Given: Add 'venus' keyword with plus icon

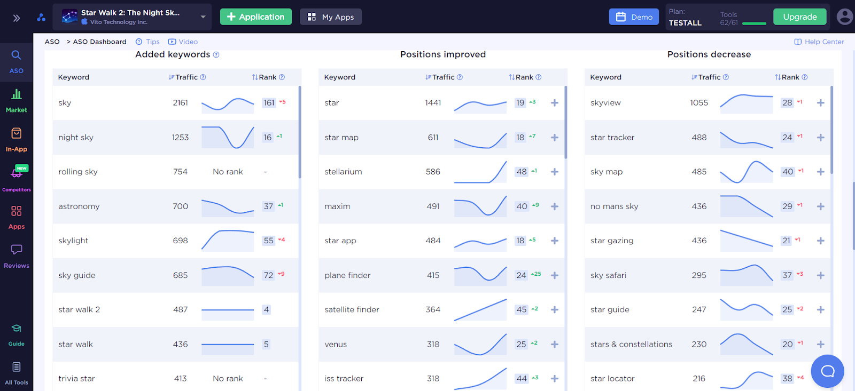Looking at the screenshot, I should coord(555,345).
